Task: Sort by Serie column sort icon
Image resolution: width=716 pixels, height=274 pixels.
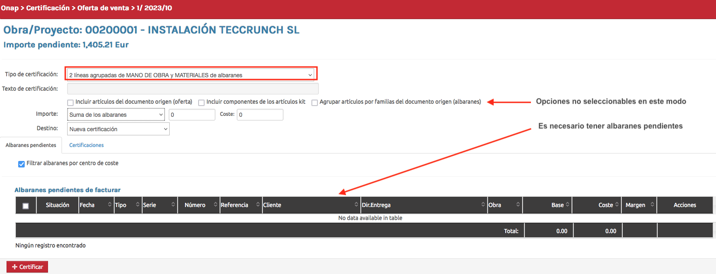Action: tap(173, 205)
